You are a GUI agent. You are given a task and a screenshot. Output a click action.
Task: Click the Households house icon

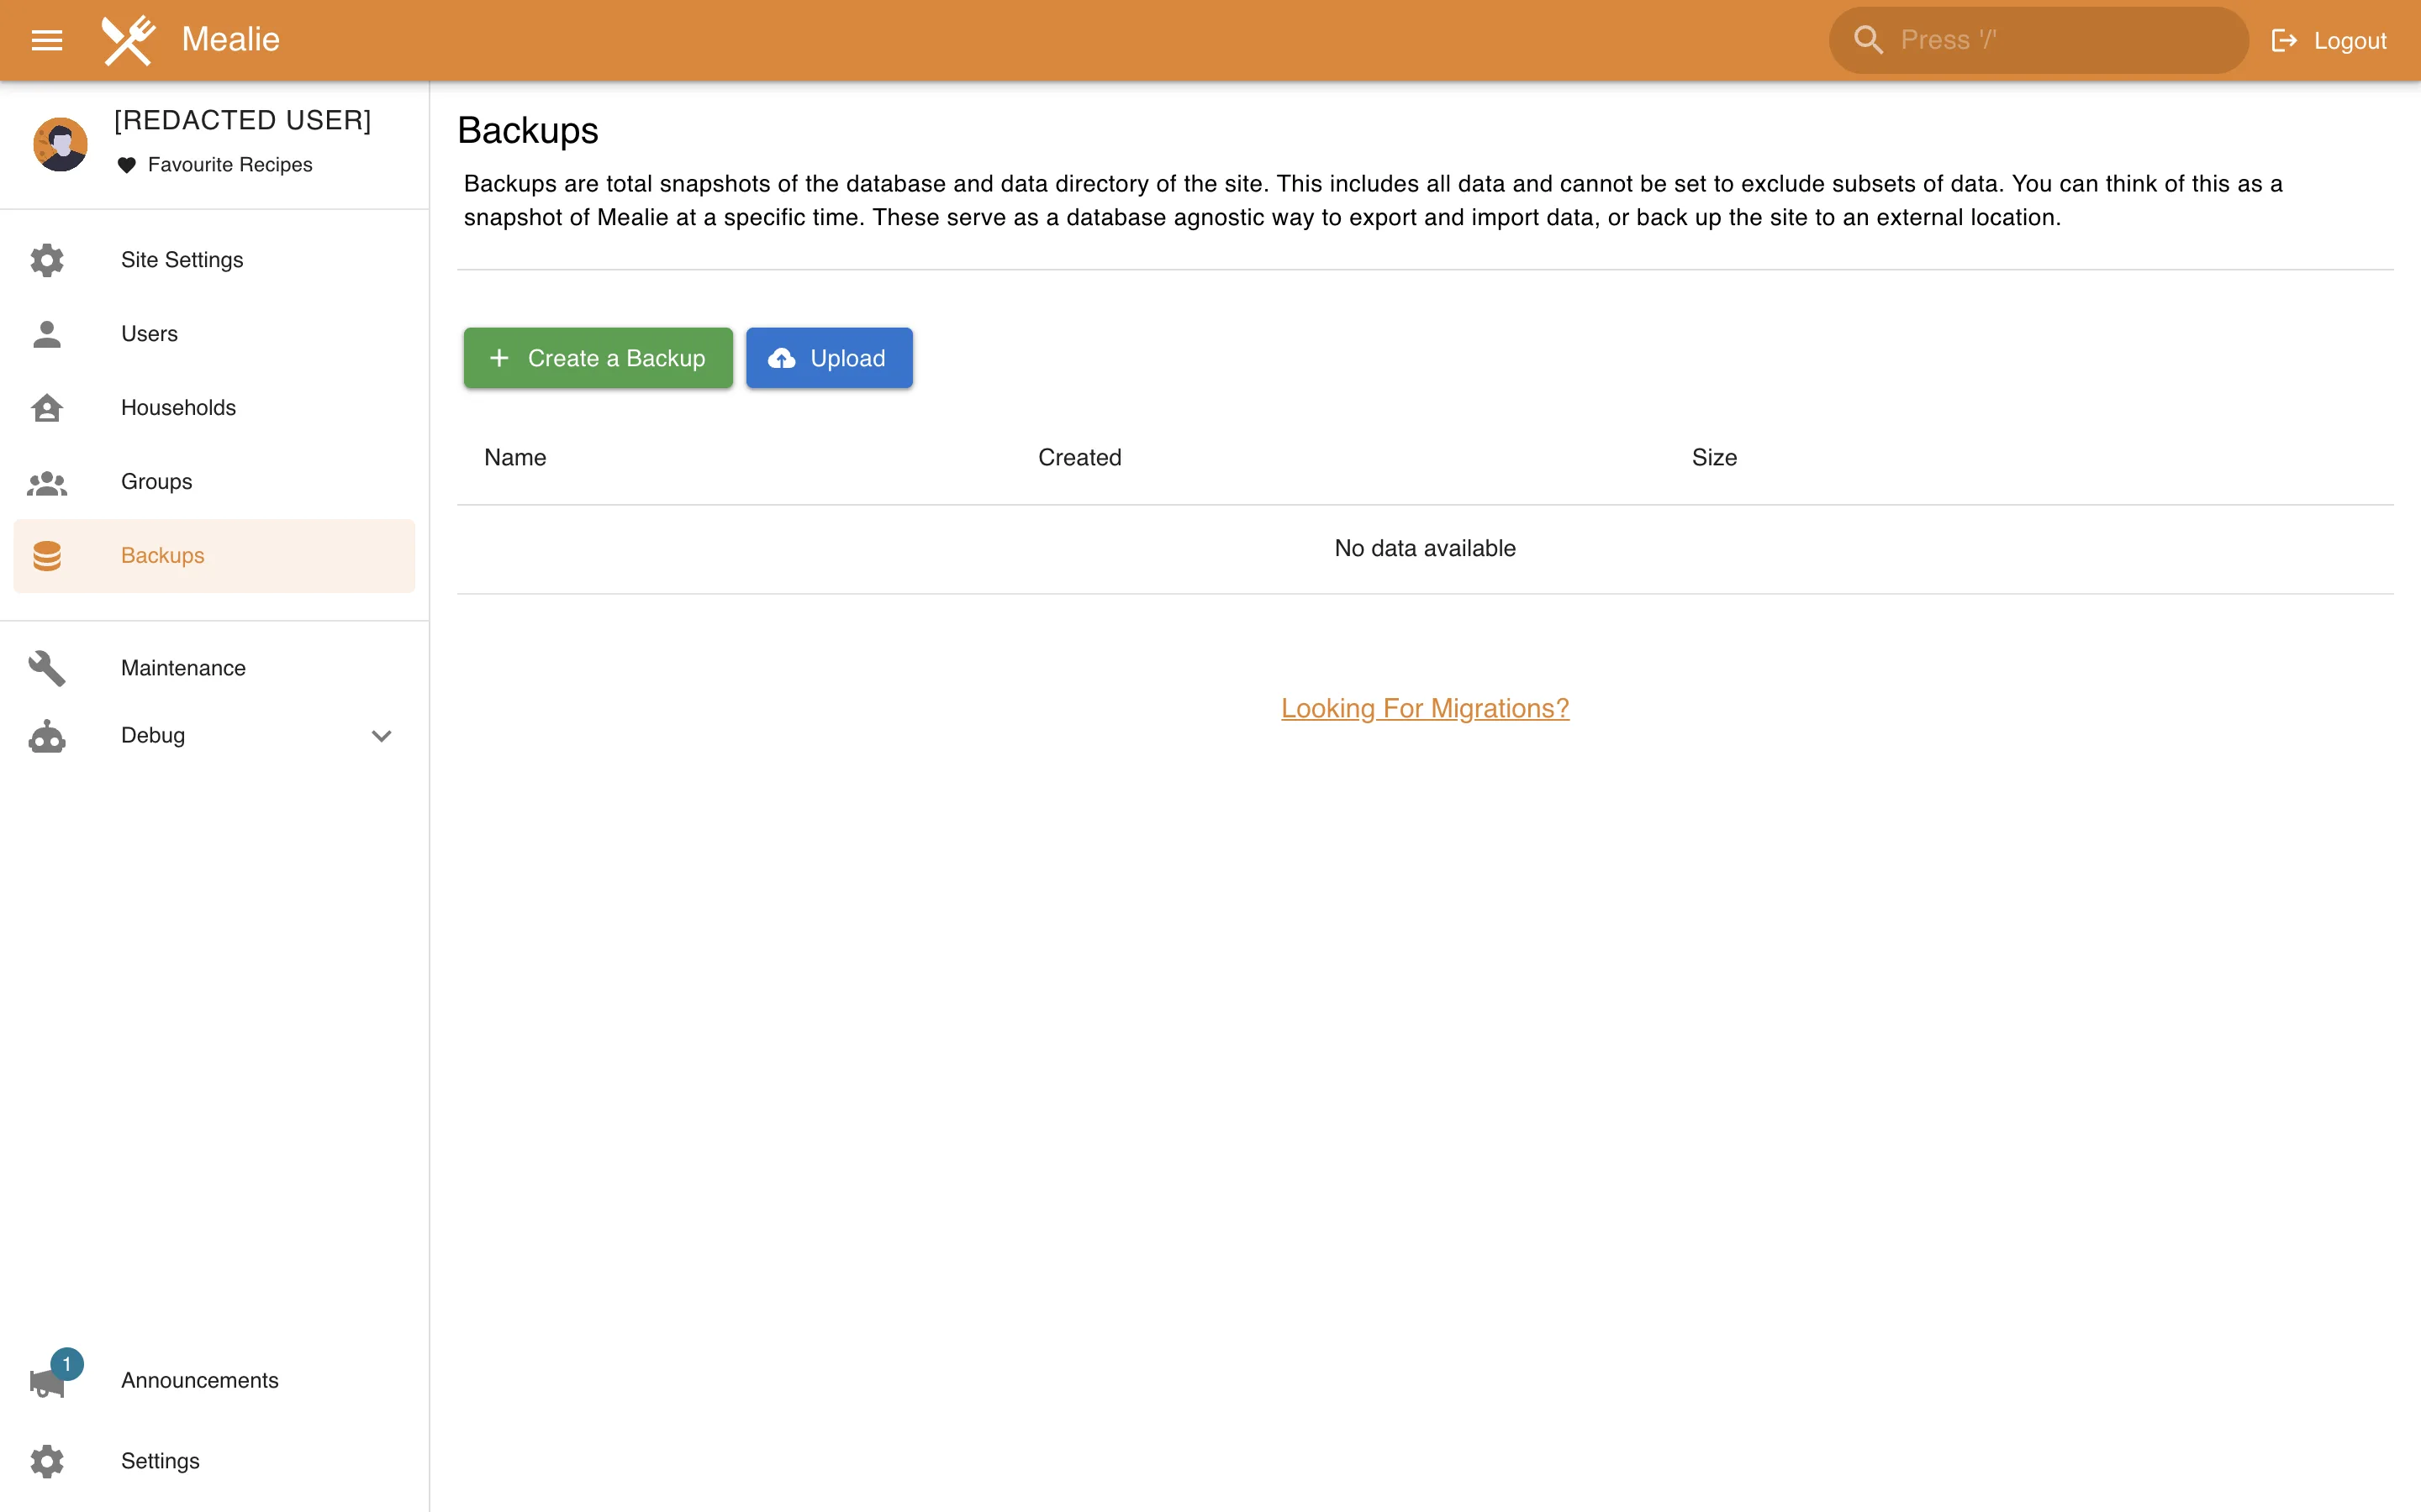click(47, 408)
